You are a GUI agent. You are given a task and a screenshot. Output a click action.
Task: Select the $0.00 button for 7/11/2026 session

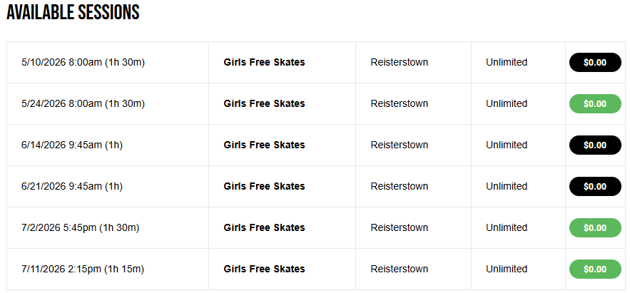(x=595, y=269)
